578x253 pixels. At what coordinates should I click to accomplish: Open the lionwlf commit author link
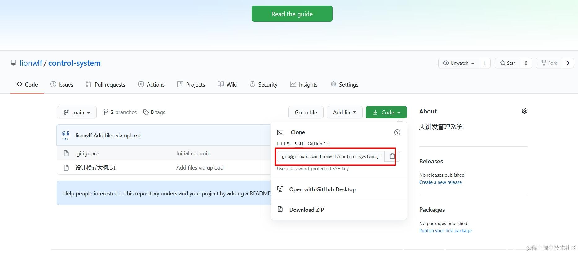(x=84, y=135)
